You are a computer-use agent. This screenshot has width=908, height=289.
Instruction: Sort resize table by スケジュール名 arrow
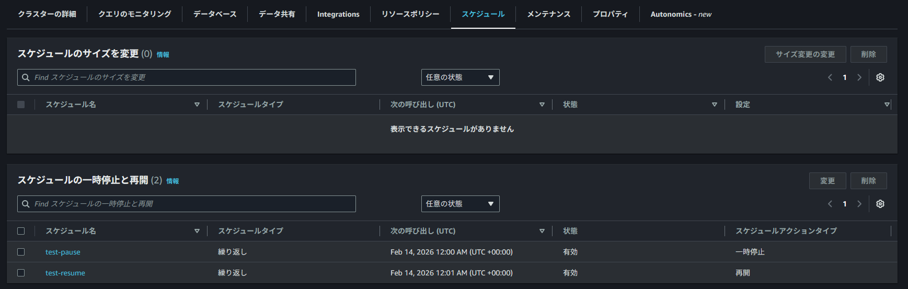pyautogui.click(x=197, y=105)
